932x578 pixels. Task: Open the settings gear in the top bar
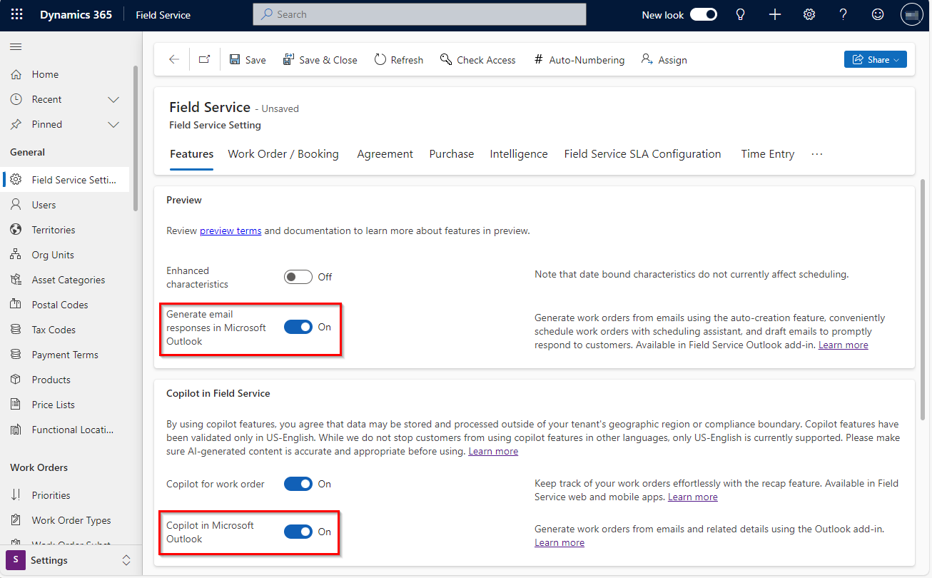pos(809,14)
